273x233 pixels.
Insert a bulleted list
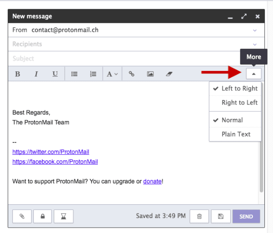point(74,74)
